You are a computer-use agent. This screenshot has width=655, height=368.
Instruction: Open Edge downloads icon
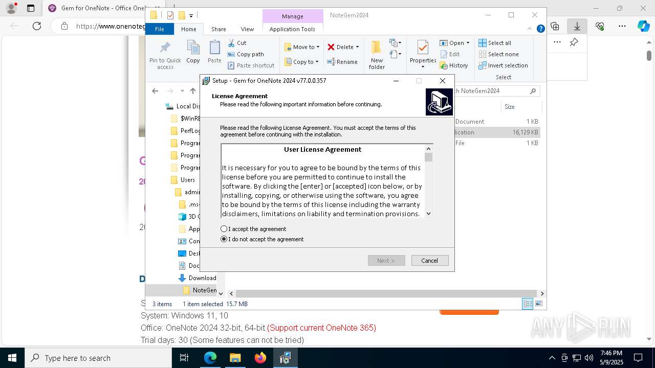[577, 26]
